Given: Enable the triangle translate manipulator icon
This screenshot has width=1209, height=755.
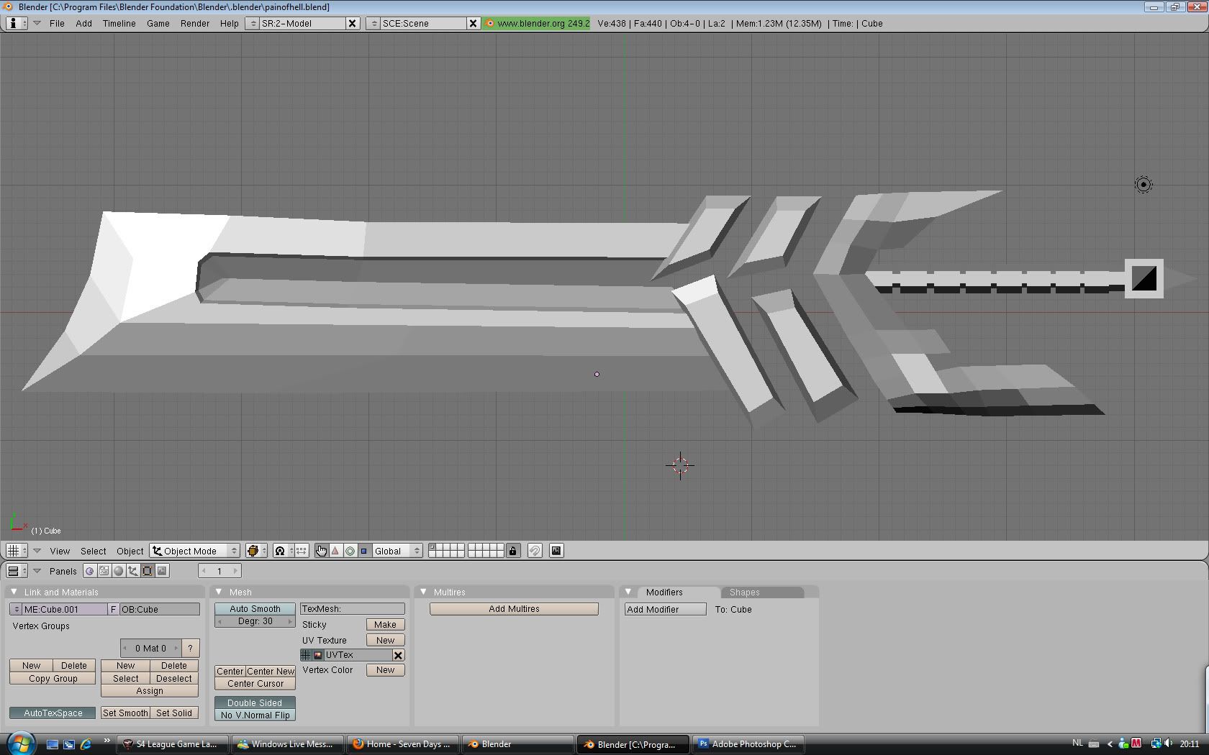Looking at the screenshot, I should [x=335, y=551].
